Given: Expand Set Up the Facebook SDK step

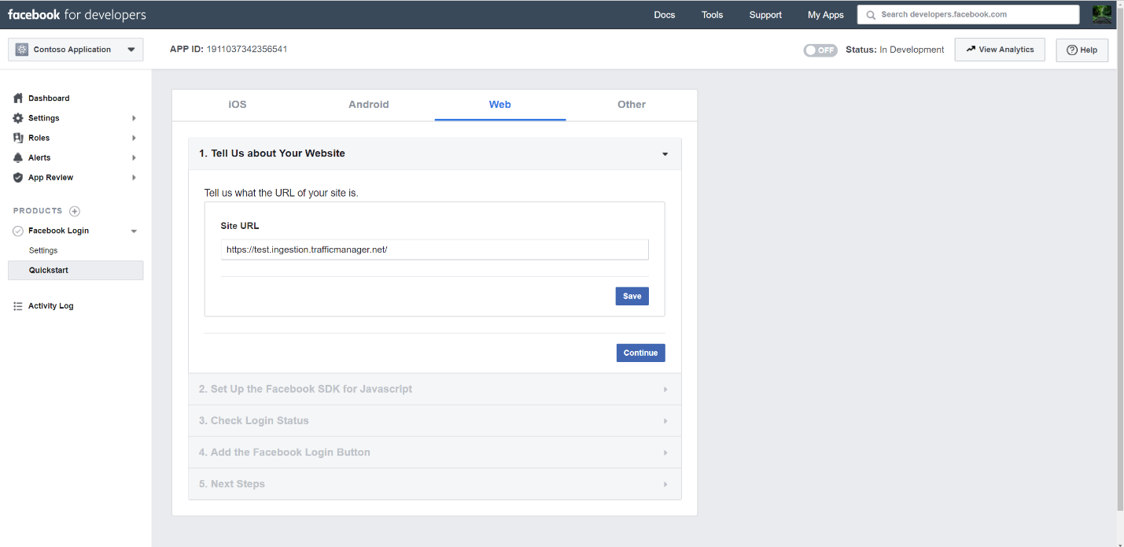Looking at the screenshot, I should tap(434, 389).
